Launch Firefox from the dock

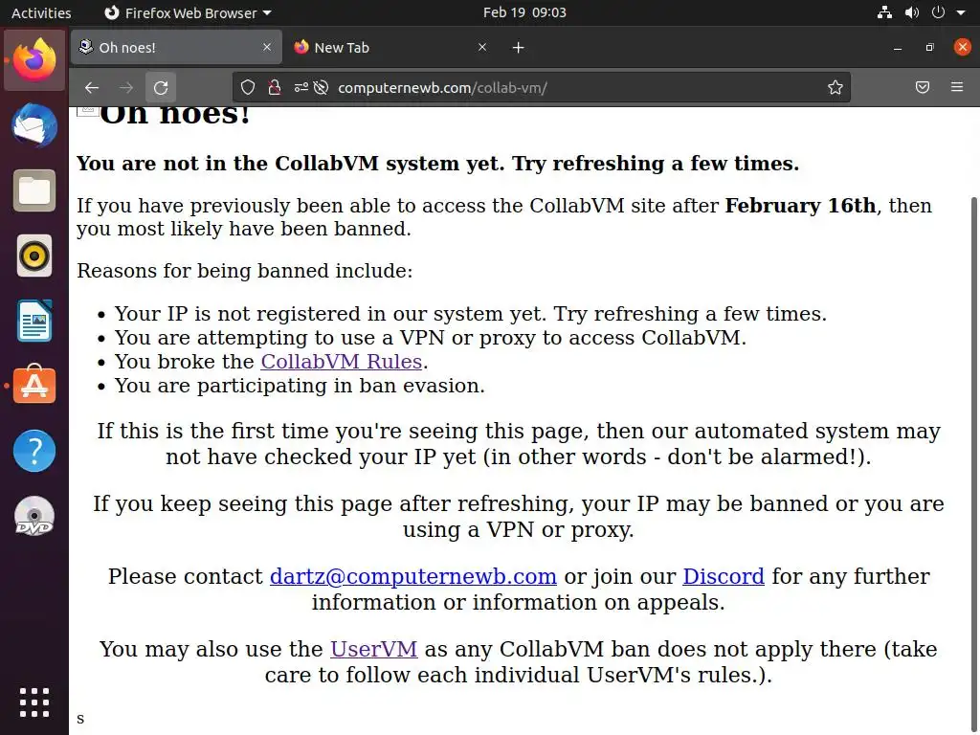(34, 60)
